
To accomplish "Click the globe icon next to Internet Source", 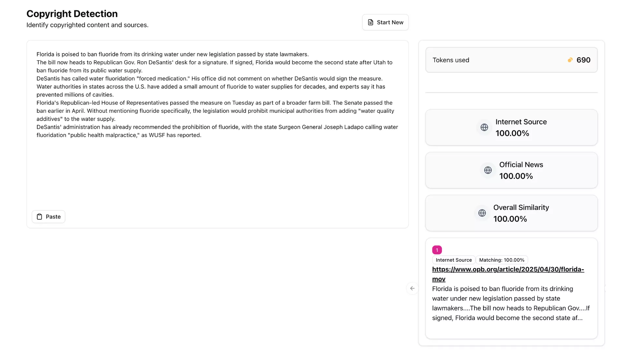I will point(484,127).
